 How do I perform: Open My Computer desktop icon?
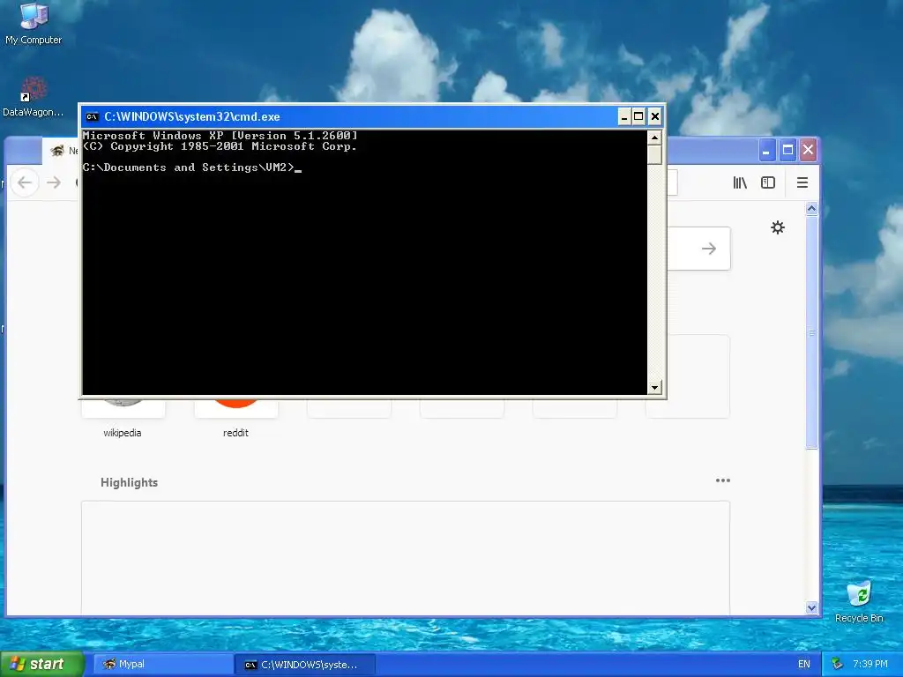click(34, 24)
